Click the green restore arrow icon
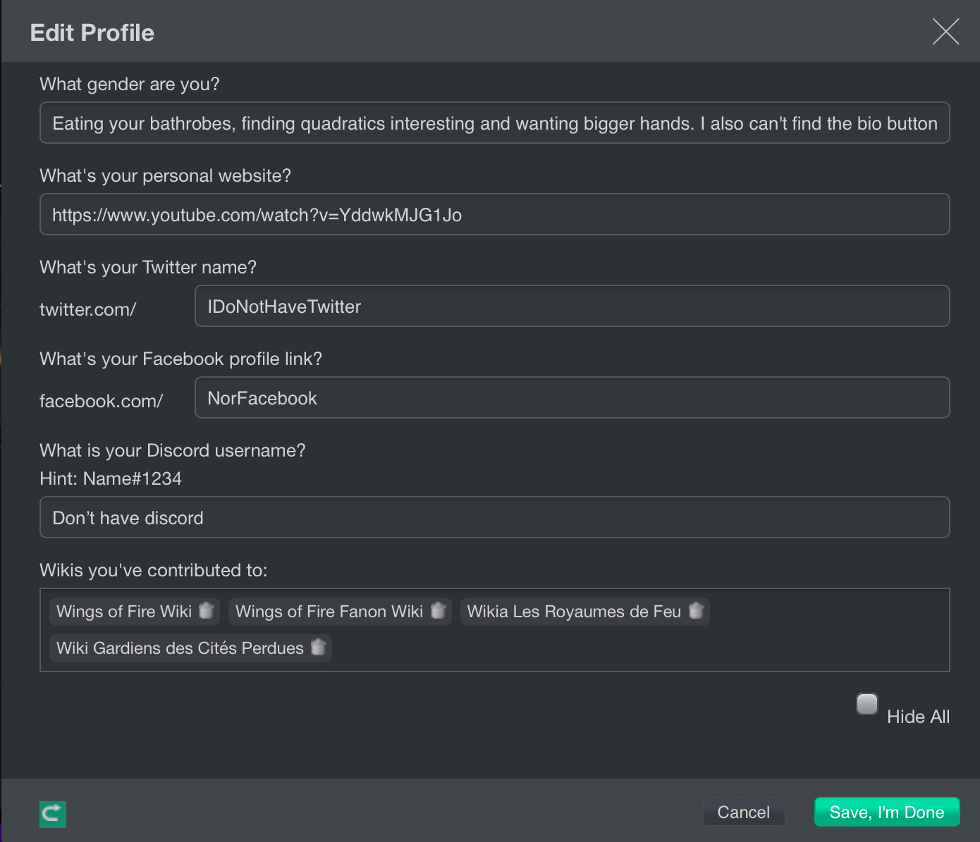This screenshot has height=842, width=980. [x=53, y=814]
